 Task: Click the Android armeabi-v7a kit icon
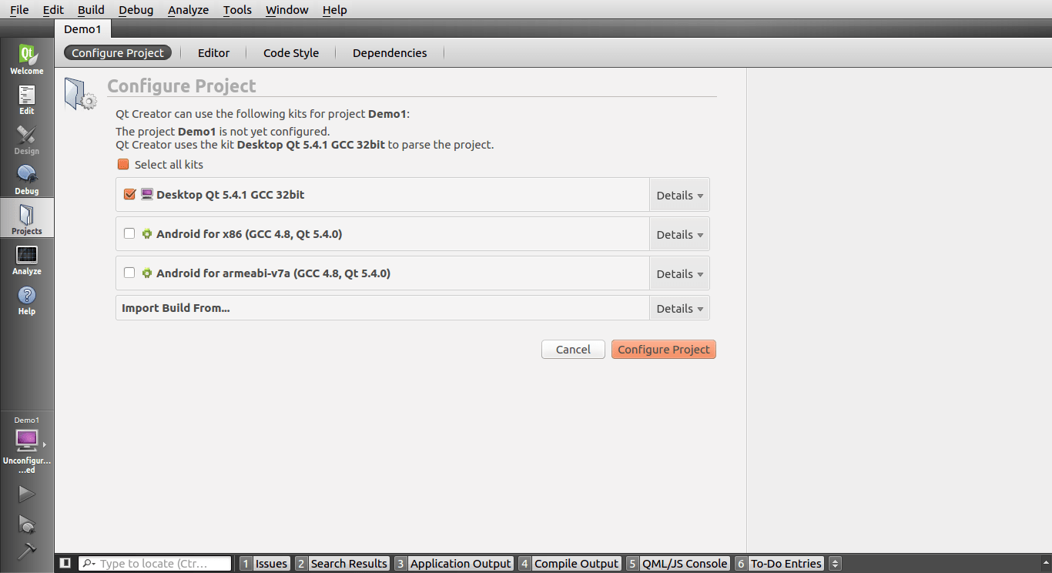(147, 273)
